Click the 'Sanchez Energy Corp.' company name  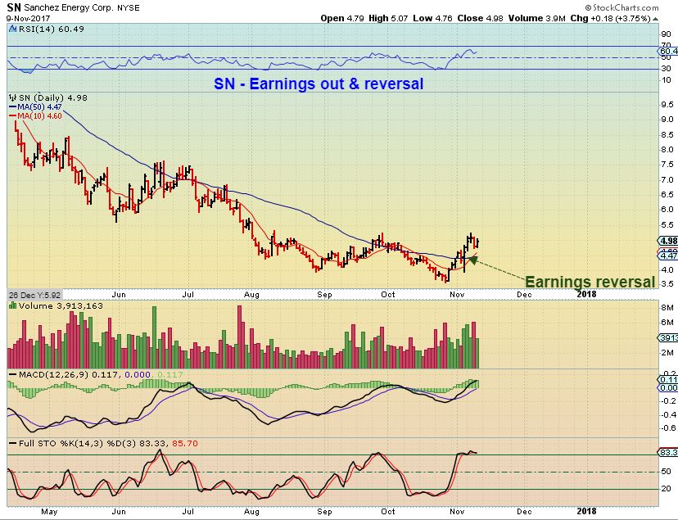tap(69, 8)
